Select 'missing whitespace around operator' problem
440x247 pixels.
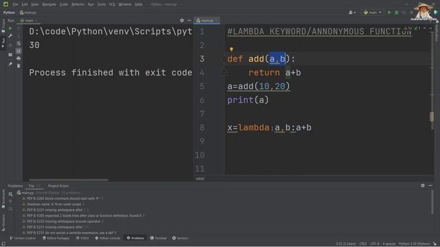pyautogui.click(x=63, y=221)
